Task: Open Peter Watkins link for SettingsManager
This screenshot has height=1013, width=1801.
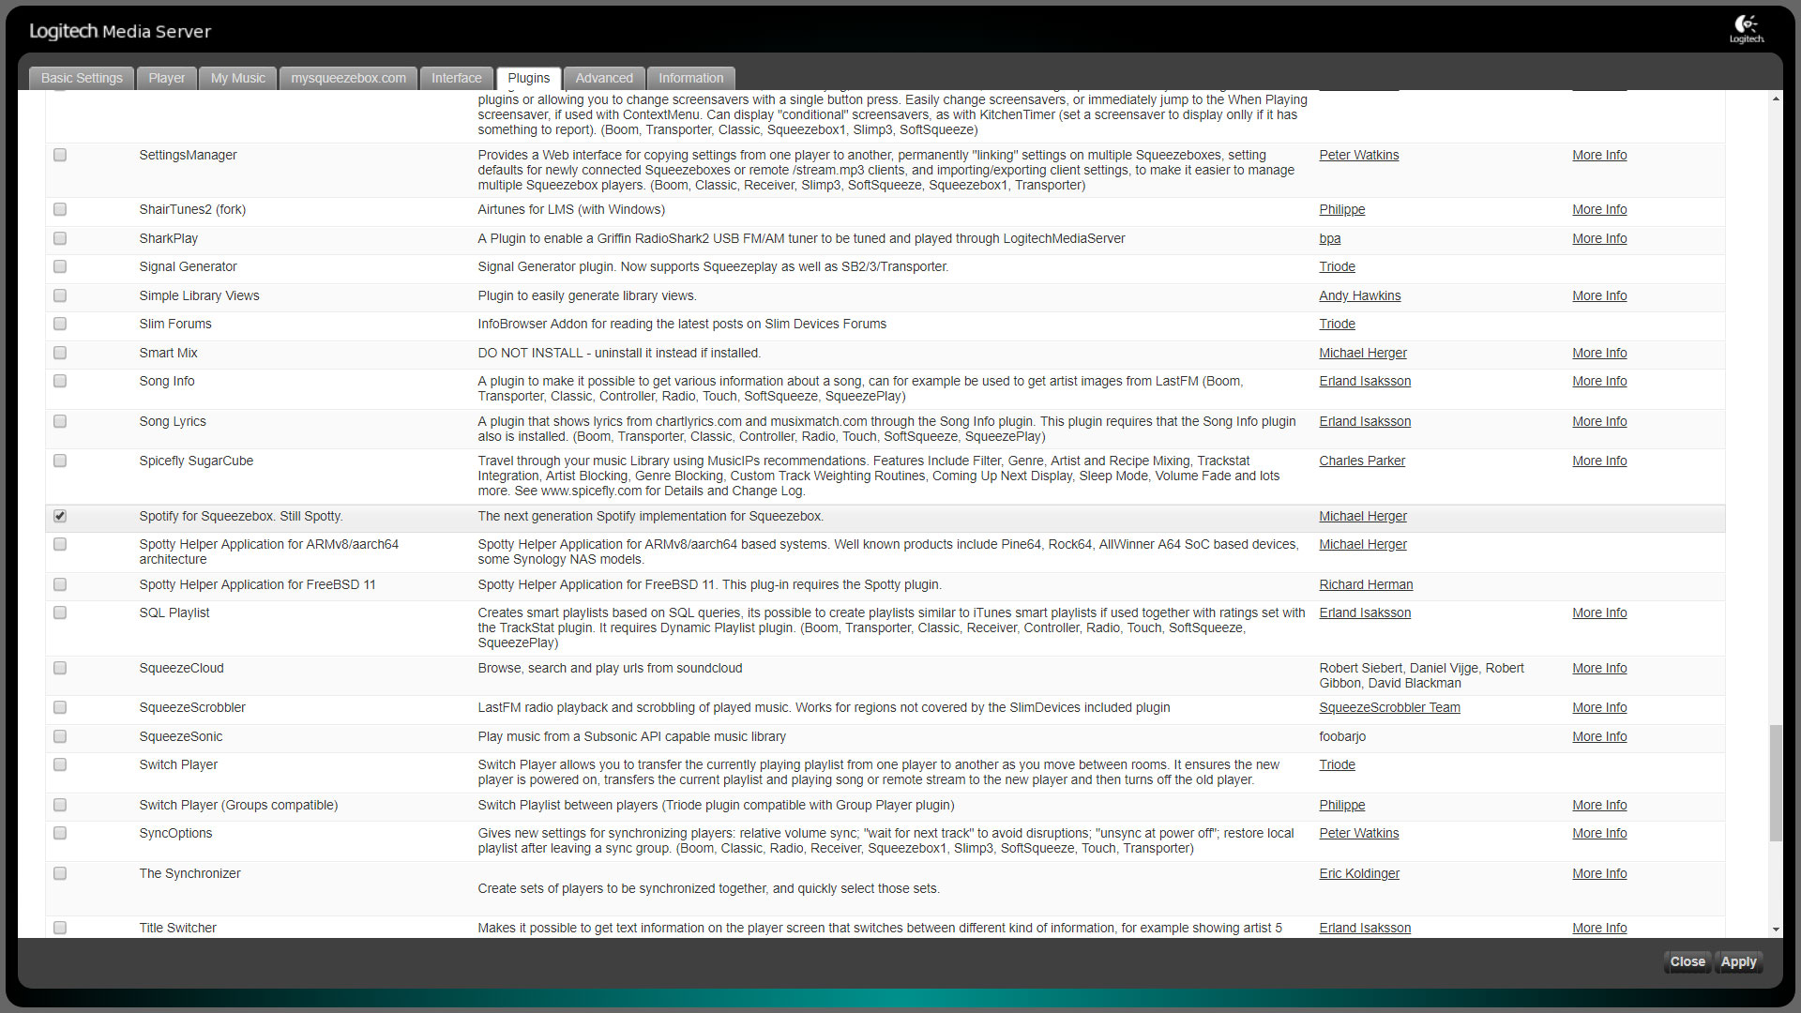Action: pos(1358,155)
